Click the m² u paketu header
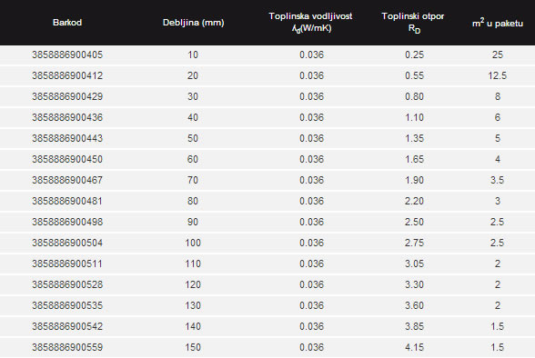Screen dimensions: 535x358 point(498,23)
